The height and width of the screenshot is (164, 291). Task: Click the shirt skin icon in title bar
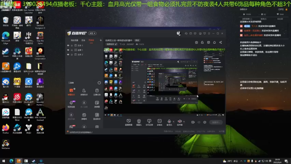click(x=204, y=34)
